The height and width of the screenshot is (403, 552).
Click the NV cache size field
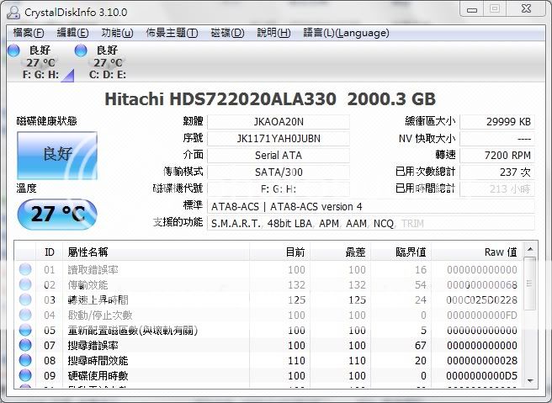pos(497,139)
